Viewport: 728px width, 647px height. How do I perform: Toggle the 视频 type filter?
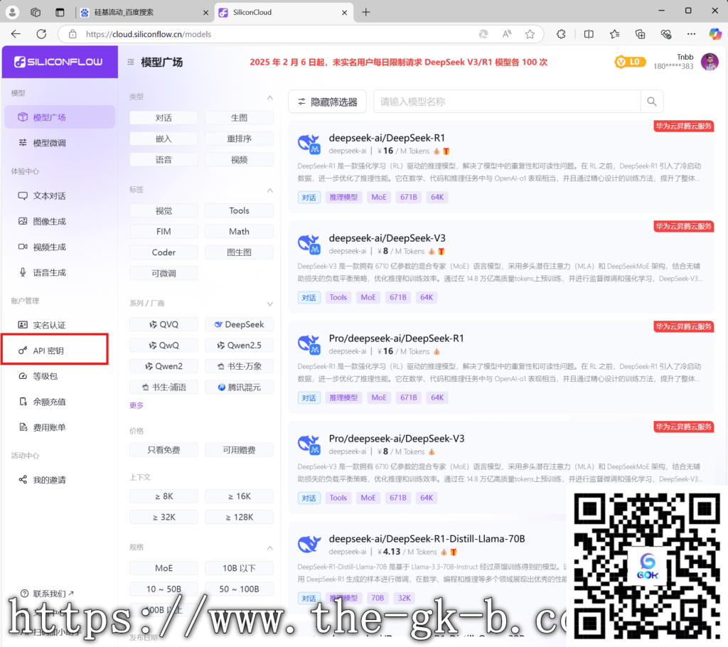239,159
